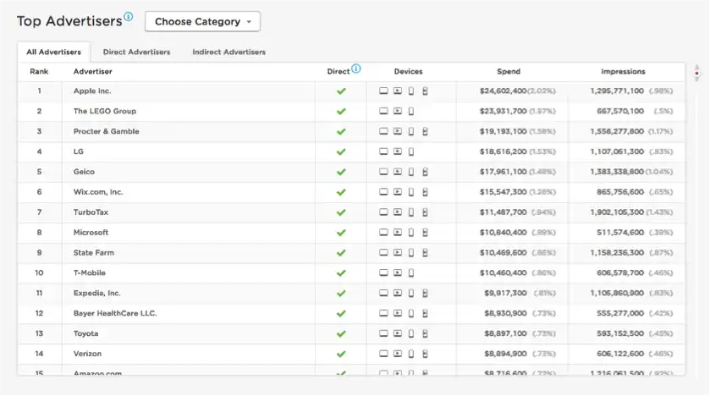Select the LG advertiser name
The width and height of the screenshot is (710, 396).
pyautogui.click(x=79, y=151)
